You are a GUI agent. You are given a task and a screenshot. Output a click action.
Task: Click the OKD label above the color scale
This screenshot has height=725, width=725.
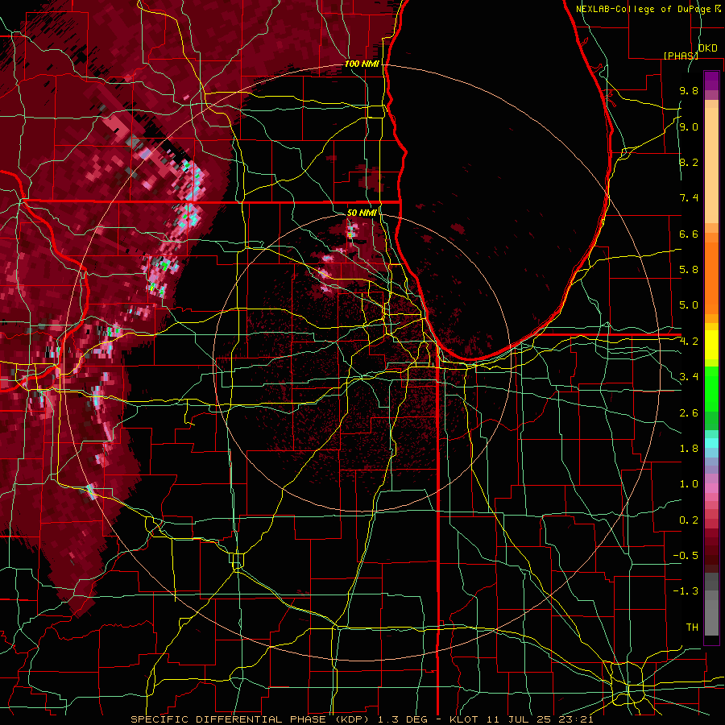coord(707,48)
